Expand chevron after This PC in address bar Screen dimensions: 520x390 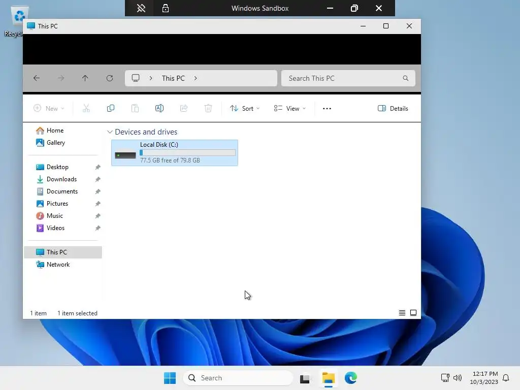coord(196,78)
